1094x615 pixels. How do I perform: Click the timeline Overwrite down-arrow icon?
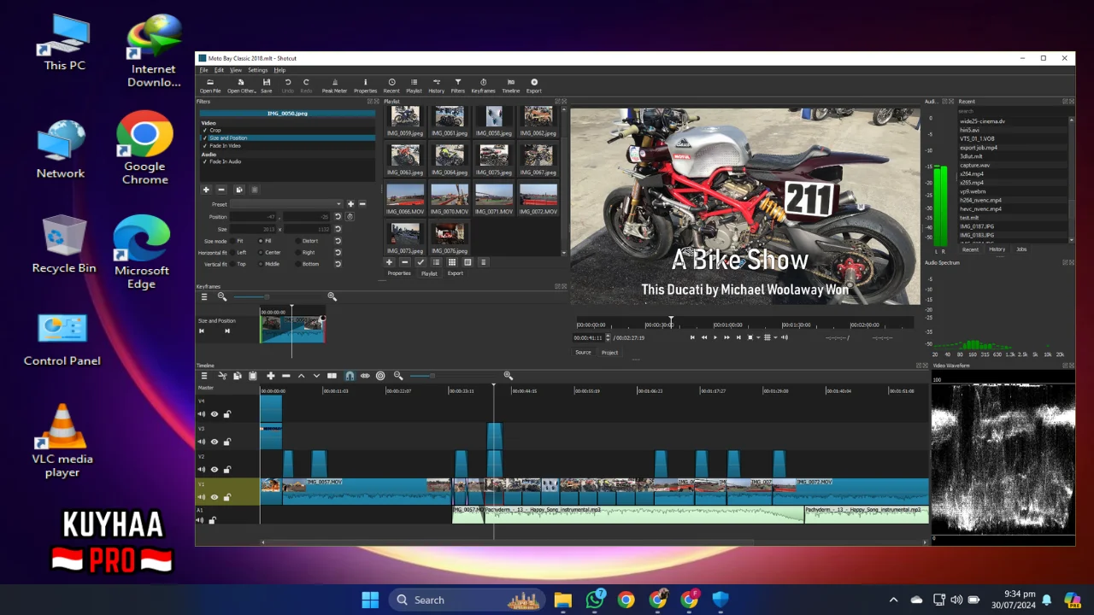pos(316,376)
